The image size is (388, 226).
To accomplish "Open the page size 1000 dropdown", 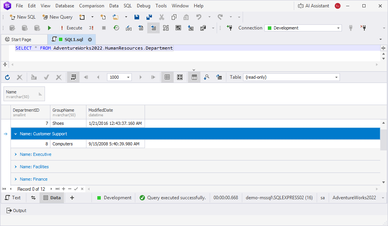I will [x=128, y=77].
